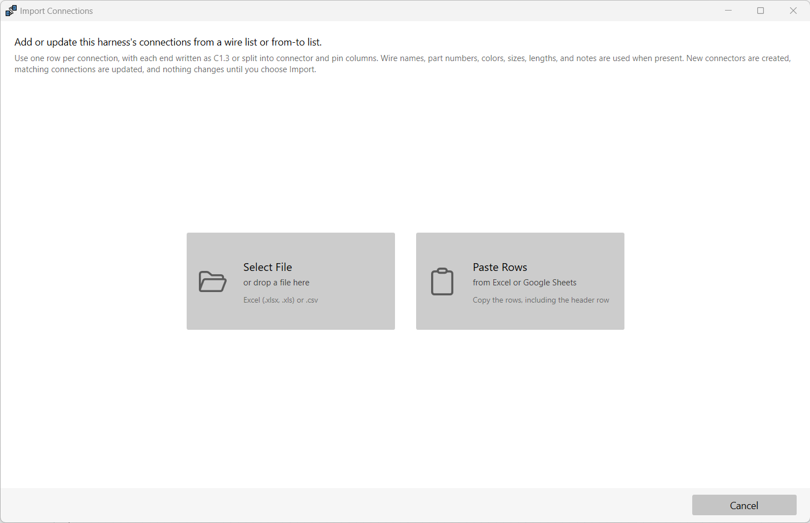This screenshot has height=523, width=810.
Task: Click the 'Excel (.xlsx, .xls) or .csv' text
Action: tap(281, 300)
